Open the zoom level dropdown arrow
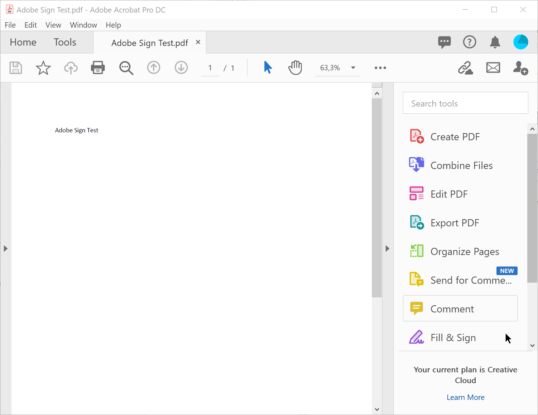 [353, 68]
